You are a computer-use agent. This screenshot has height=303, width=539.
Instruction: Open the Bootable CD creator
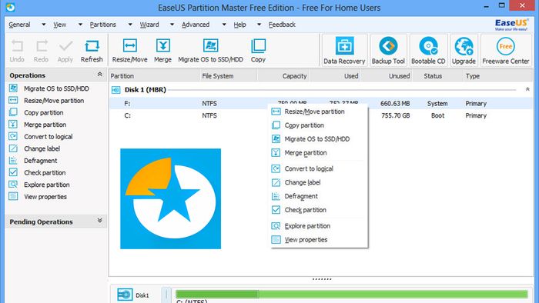[x=428, y=51]
